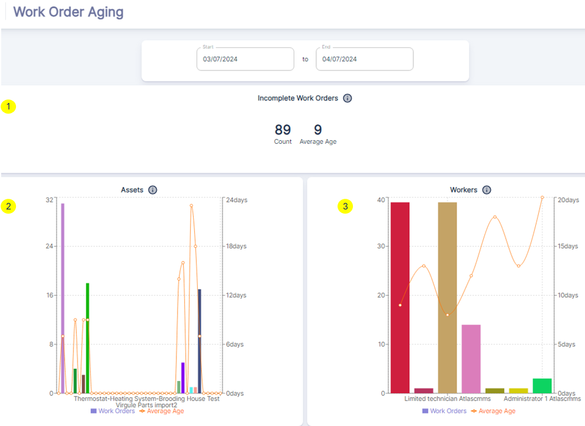The height and width of the screenshot is (426, 585).
Task: Open the End date field
Action: (364, 59)
